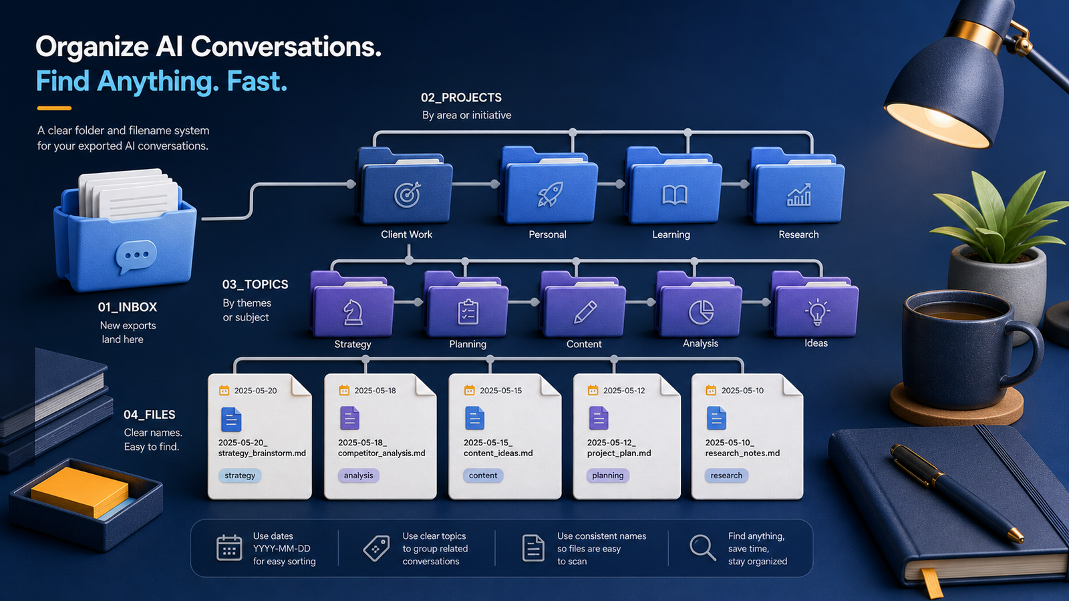This screenshot has width=1069, height=601.
Task: Click document icon by Use consistent names
Action: pos(533,548)
